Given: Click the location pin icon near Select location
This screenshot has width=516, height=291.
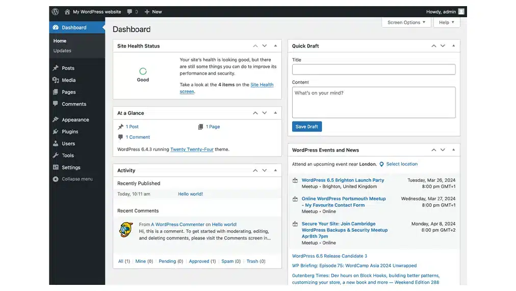Looking at the screenshot, I should [x=381, y=164].
